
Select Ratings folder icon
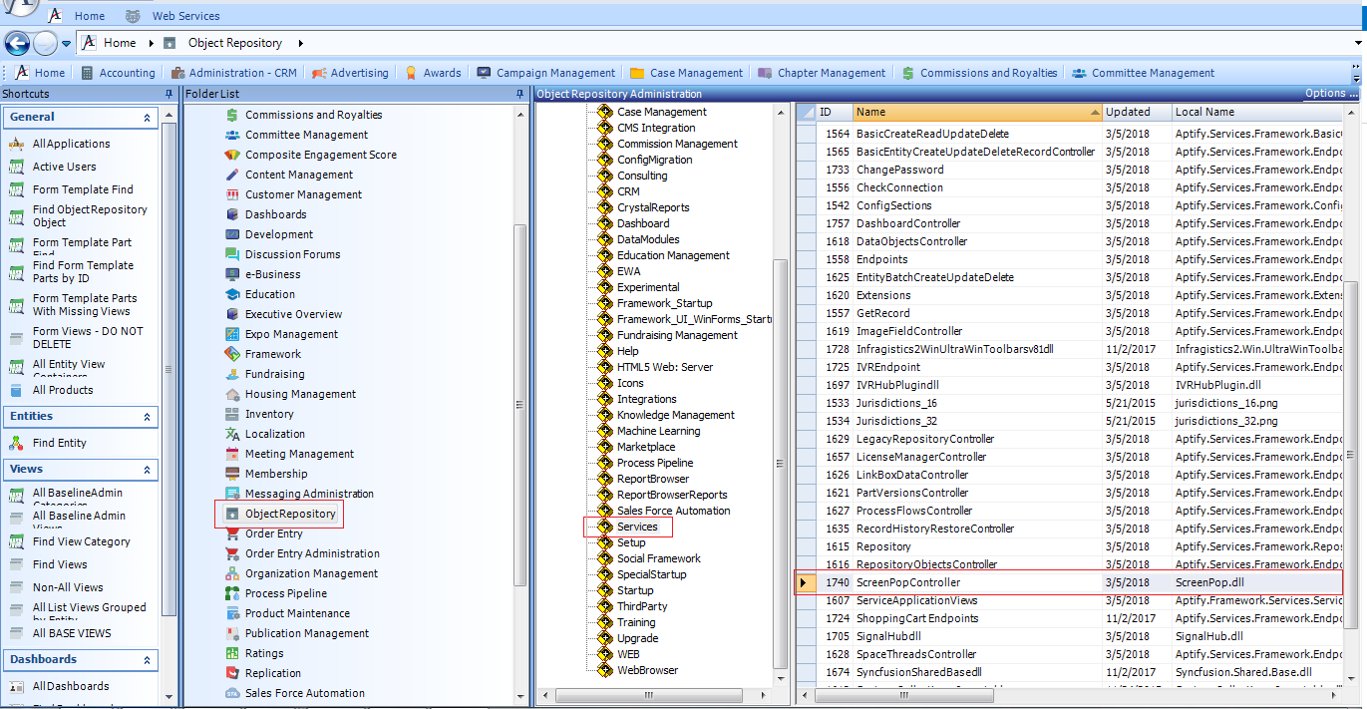(232, 653)
